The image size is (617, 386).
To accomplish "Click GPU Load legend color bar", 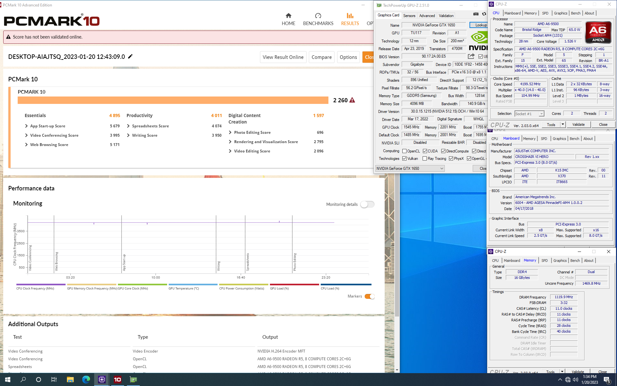I will [x=294, y=284].
